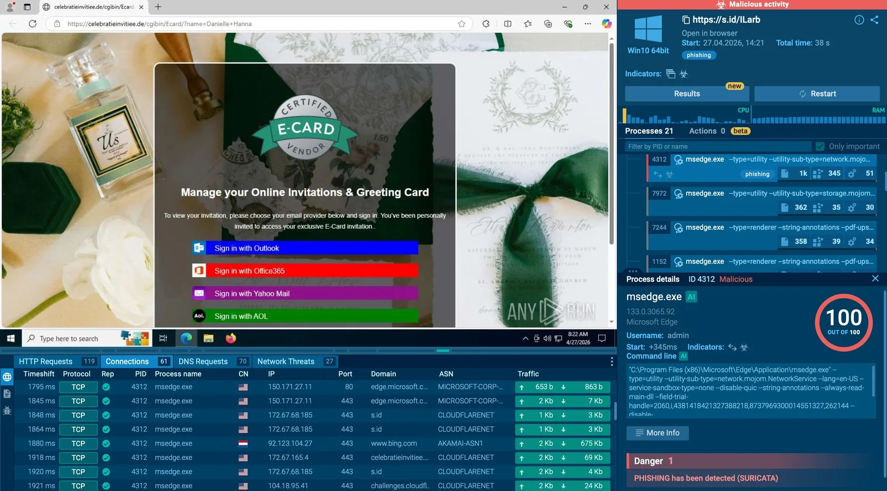Click the biohazard indicator icon

(x=684, y=74)
